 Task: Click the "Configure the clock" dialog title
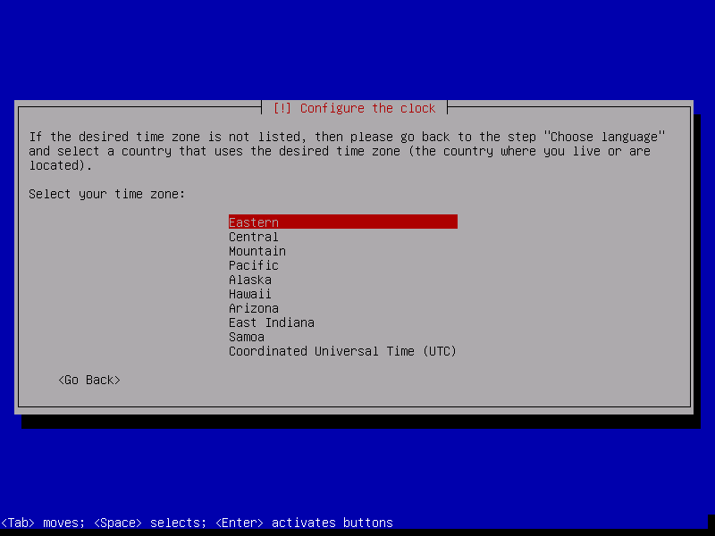click(x=367, y=108)
